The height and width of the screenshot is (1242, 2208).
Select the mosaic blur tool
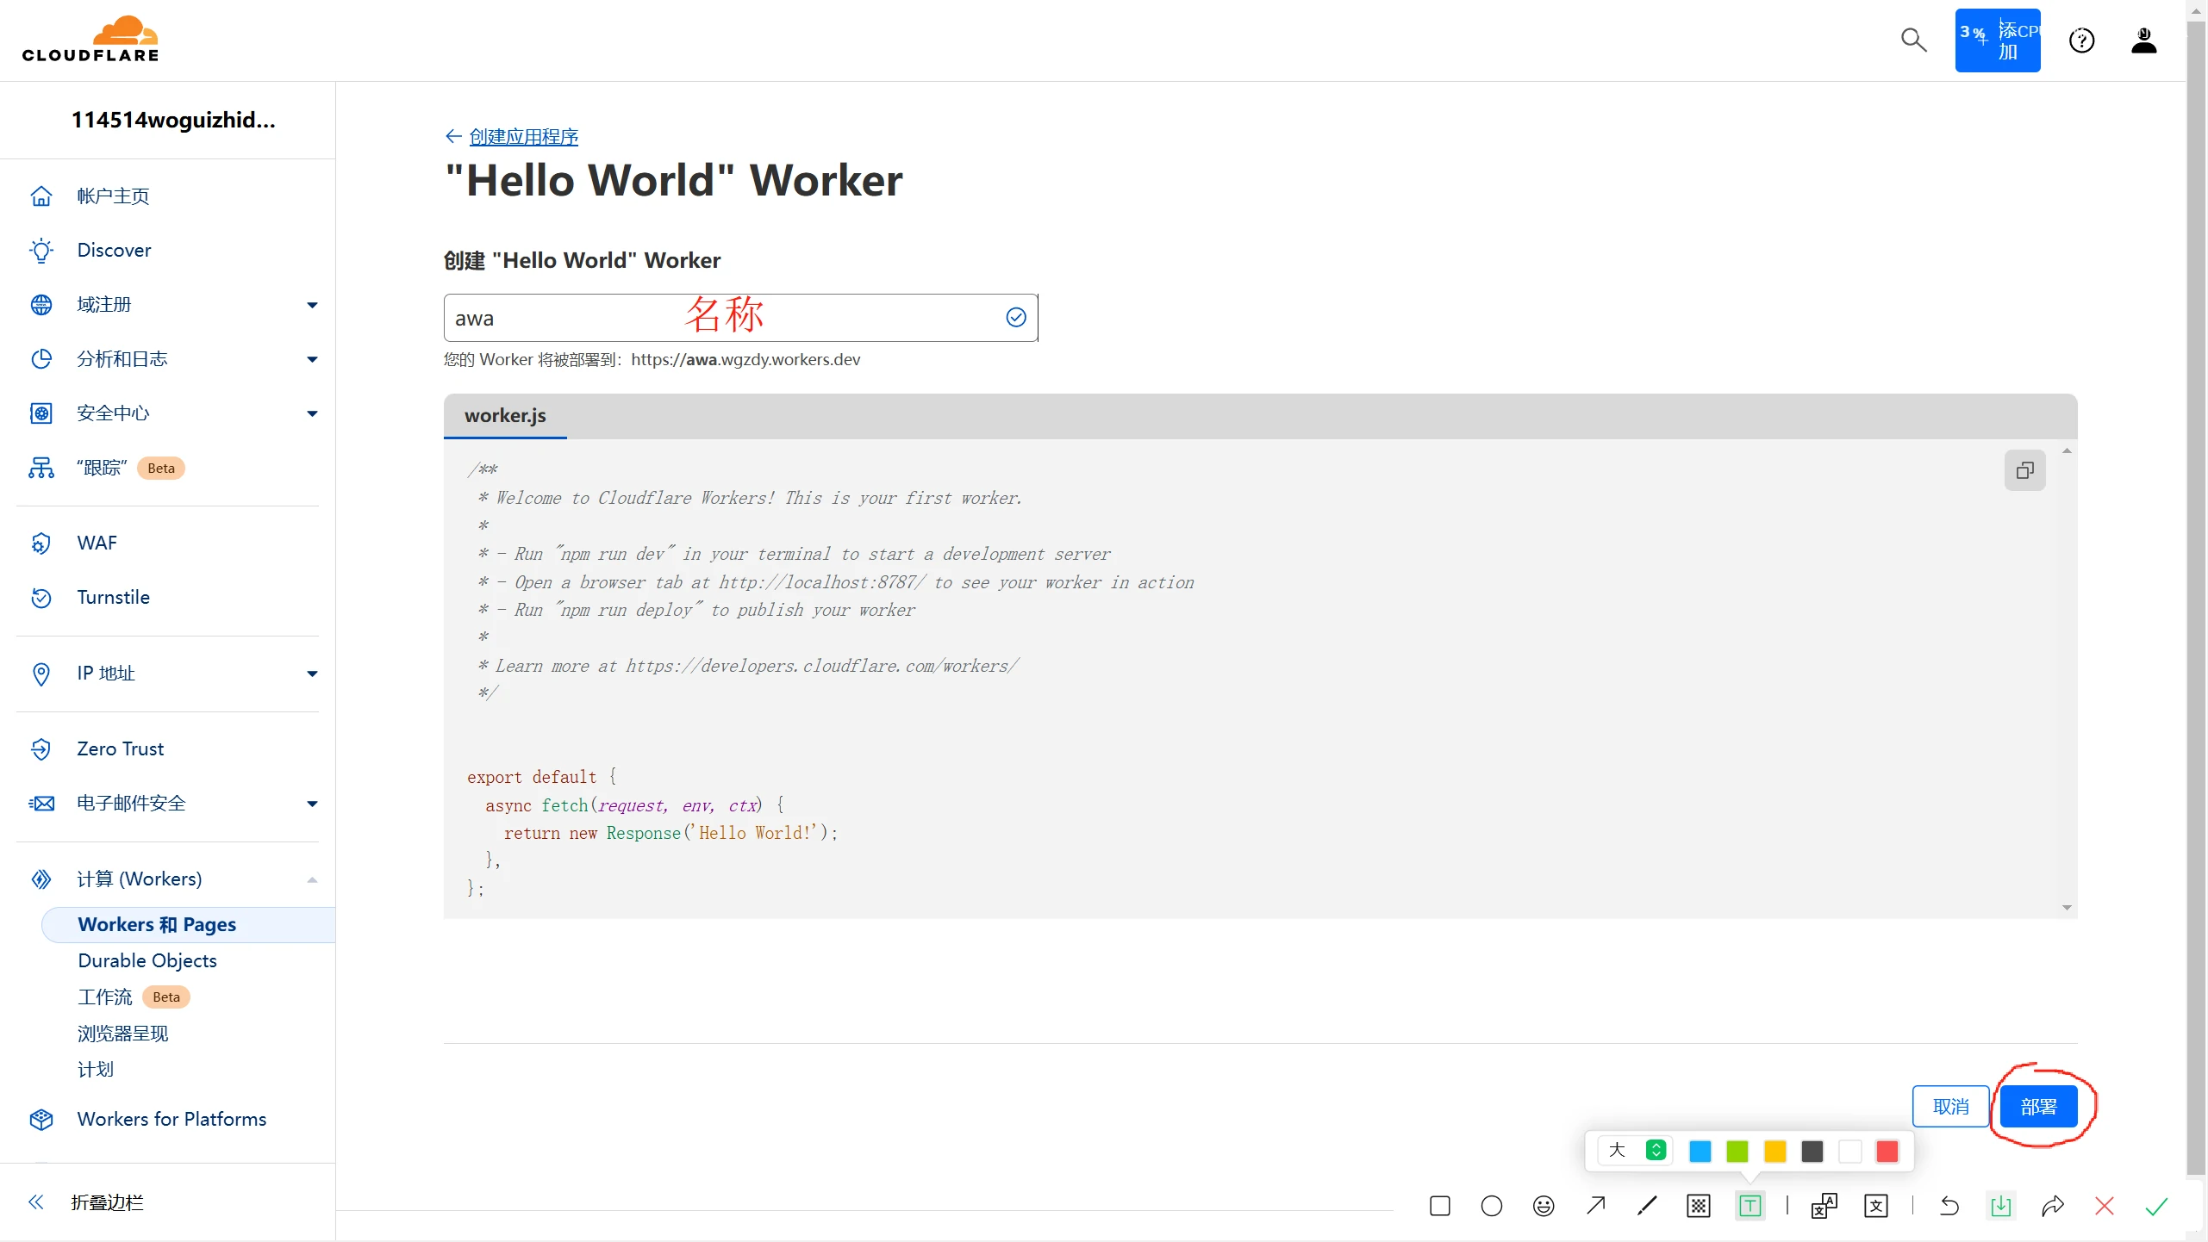(x=1698, y=1206)
